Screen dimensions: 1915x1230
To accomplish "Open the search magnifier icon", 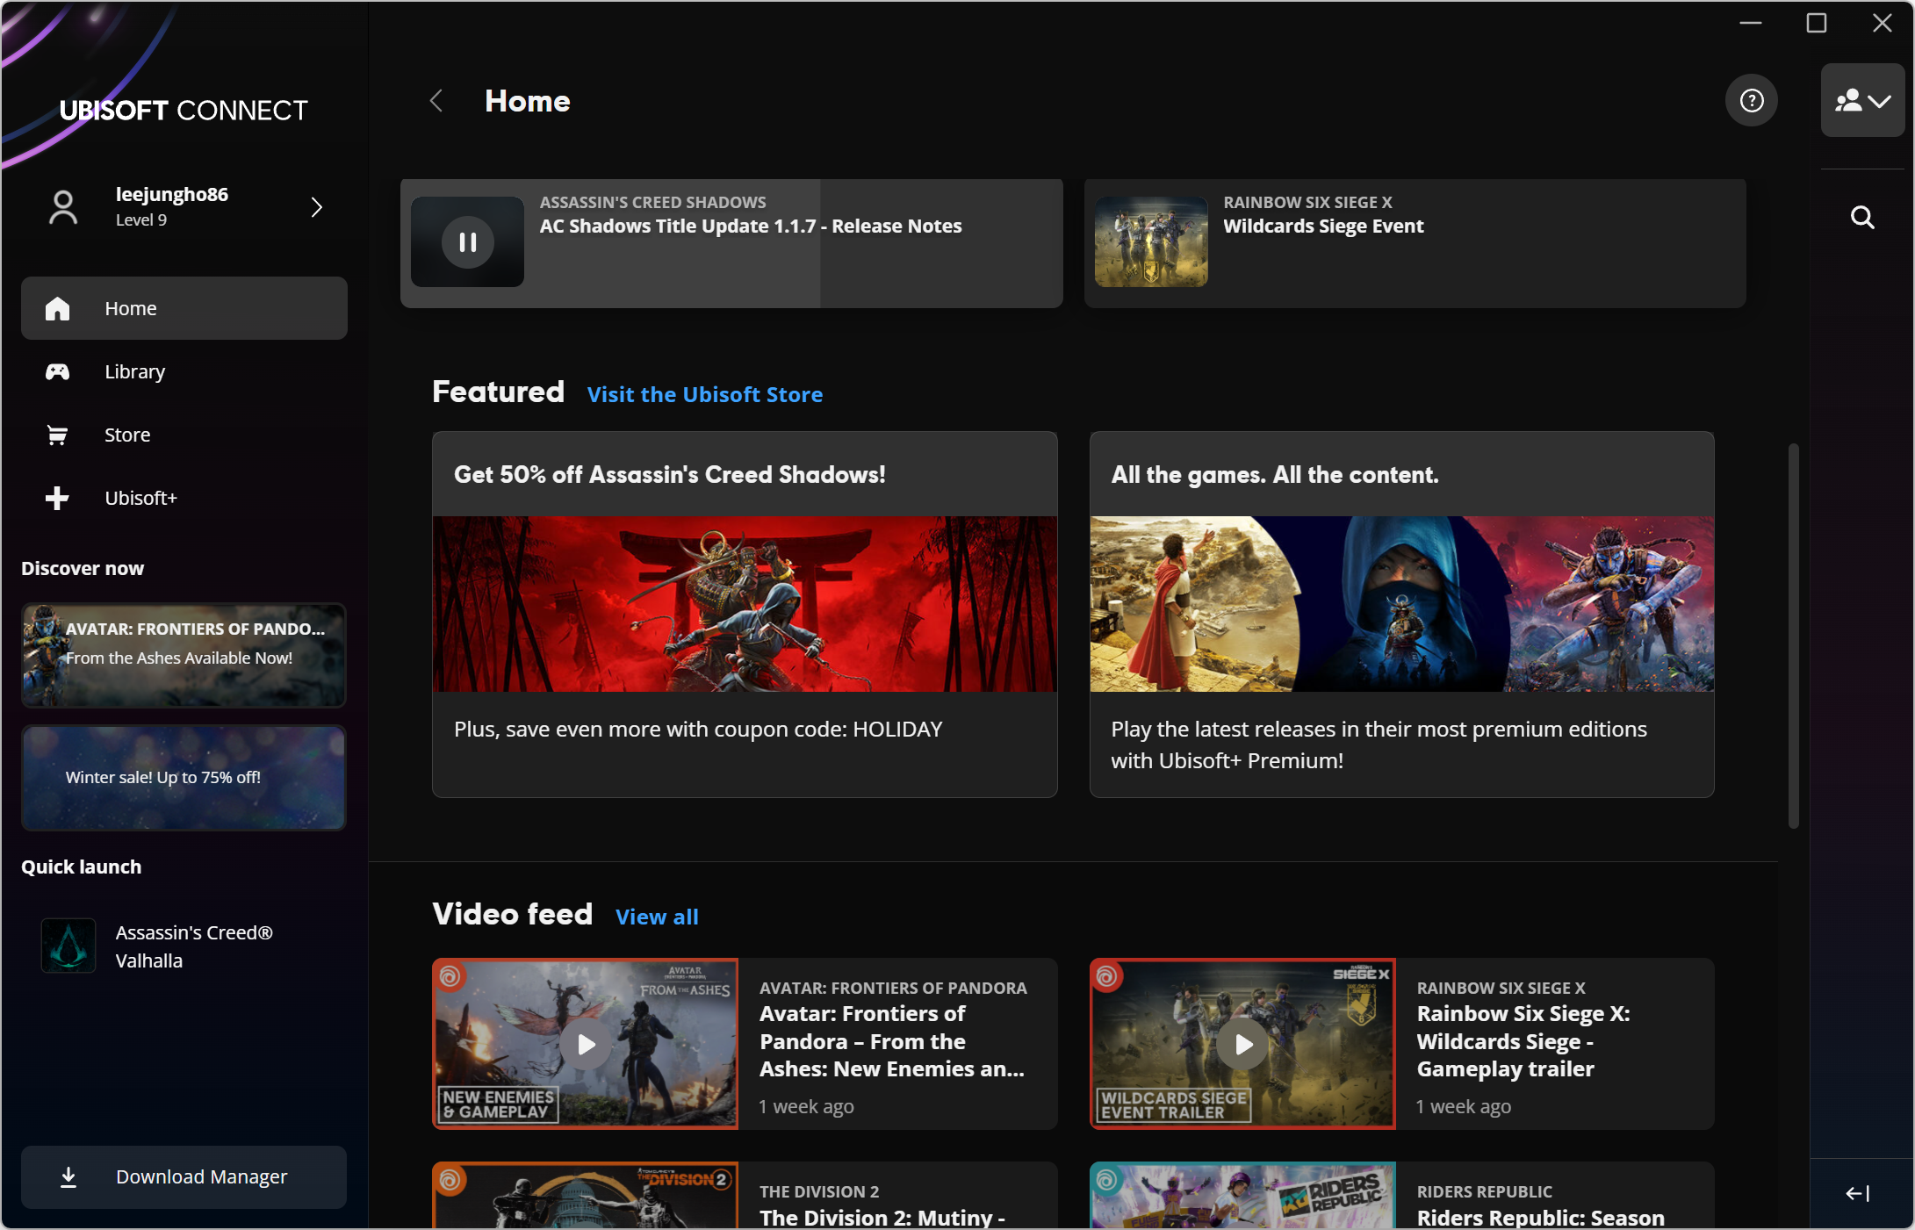I will click(x=1861, y=217).
